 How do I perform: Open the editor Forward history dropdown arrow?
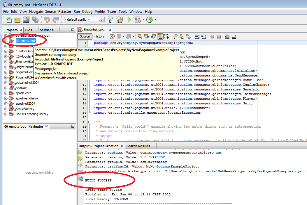(x=133, y=37)
